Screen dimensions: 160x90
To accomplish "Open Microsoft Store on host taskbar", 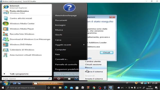I will (x=77, y=88).
